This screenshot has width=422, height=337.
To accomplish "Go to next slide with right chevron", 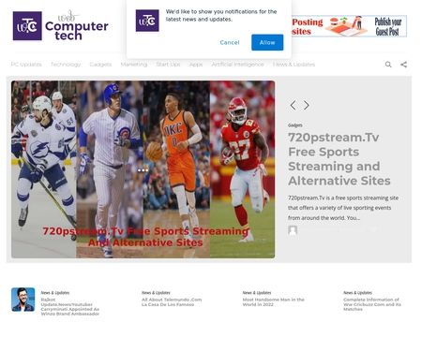I will [307, 106].
